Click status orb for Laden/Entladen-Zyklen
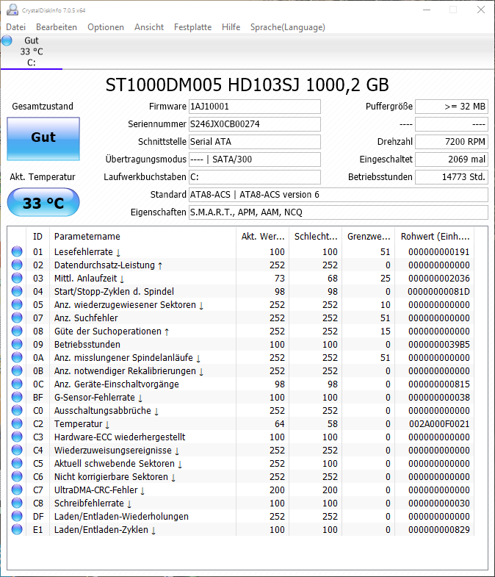Screen dimensions: 495x577 tap(17, 529)
